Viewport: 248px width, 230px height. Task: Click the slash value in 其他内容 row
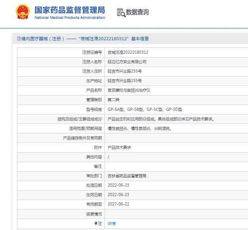108,157
